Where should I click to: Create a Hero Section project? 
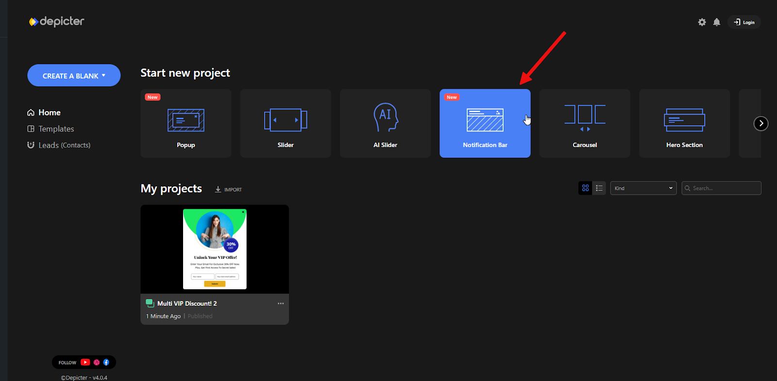(x=684, y=123)
